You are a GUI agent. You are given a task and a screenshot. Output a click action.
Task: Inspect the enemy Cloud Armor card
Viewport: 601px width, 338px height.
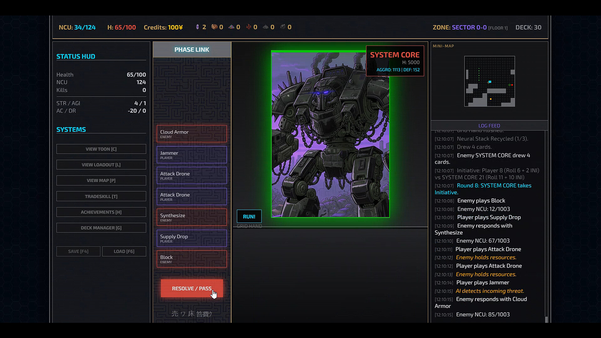(192, 134)
